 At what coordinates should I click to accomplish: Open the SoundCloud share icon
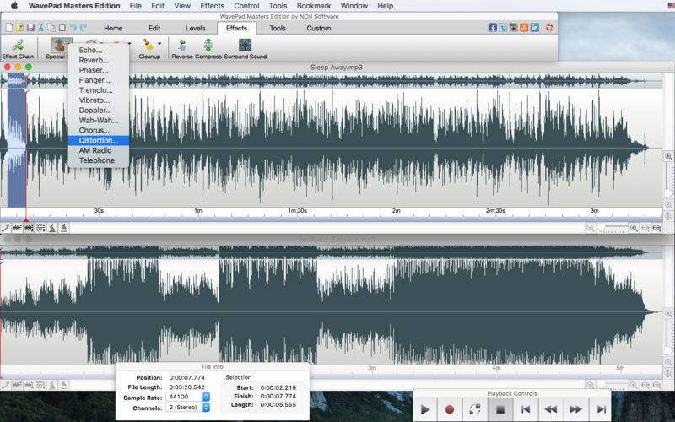[524, 28]
